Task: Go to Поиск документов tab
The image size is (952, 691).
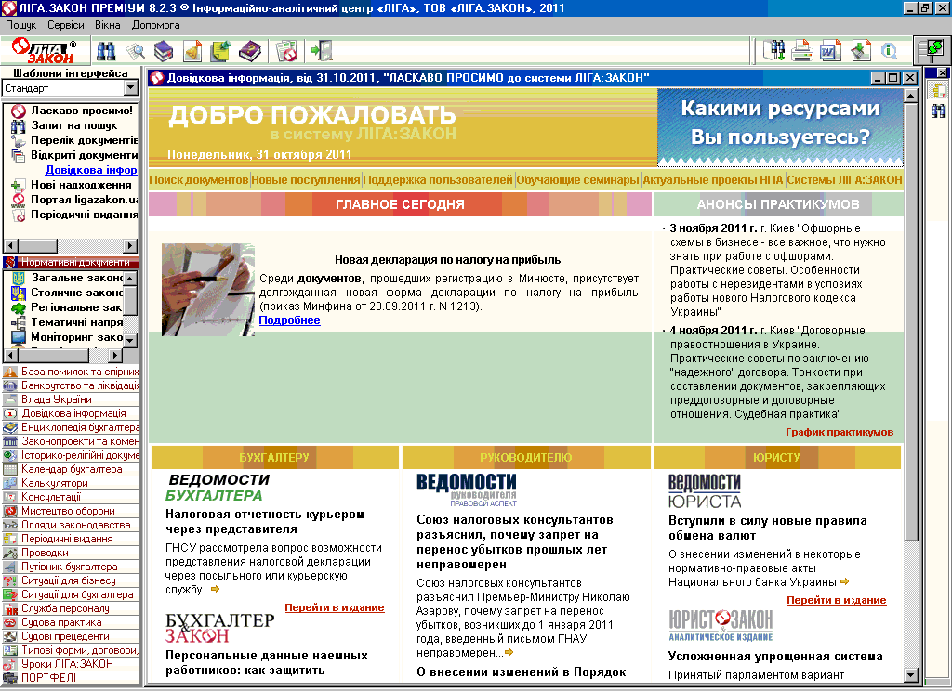Action: (x=199, y=179)
